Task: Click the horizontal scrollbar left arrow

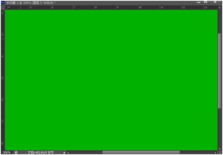Action: click(68, 153)
